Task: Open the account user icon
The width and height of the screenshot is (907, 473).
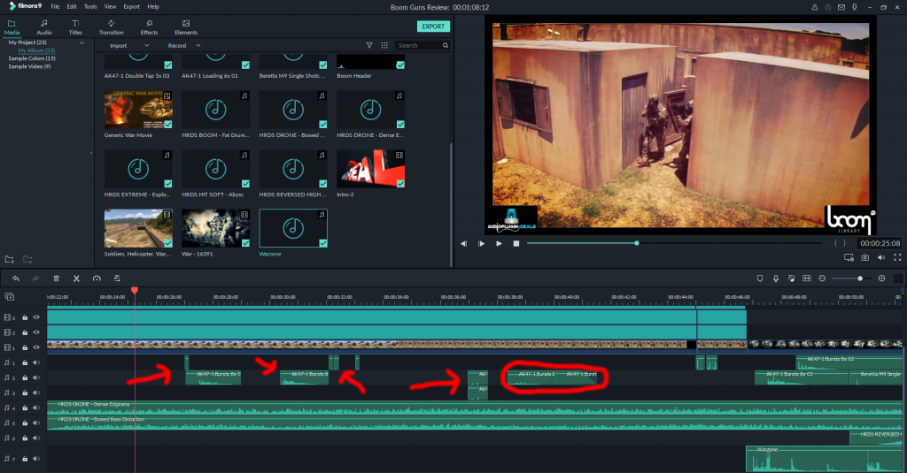Action: [x=815, y=7]
